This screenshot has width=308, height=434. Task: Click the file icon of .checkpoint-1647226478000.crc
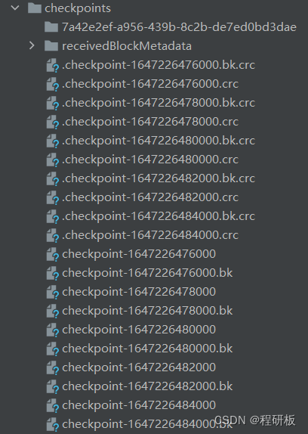[53, 122]
